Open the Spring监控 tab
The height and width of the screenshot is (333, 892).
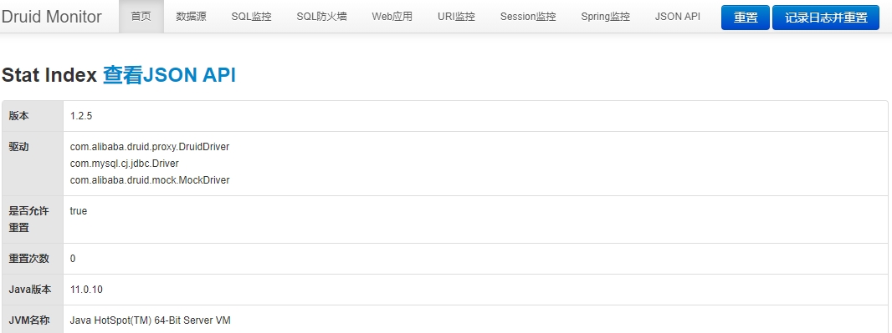(605, 17)
